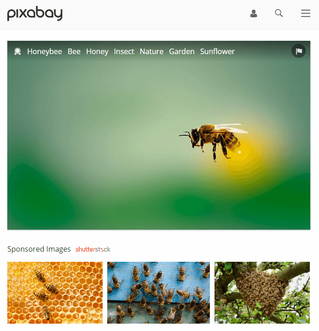Open the honeycomb bees sponsored image
The height and width of the screenshot is (331, 319).
point(55,292)
